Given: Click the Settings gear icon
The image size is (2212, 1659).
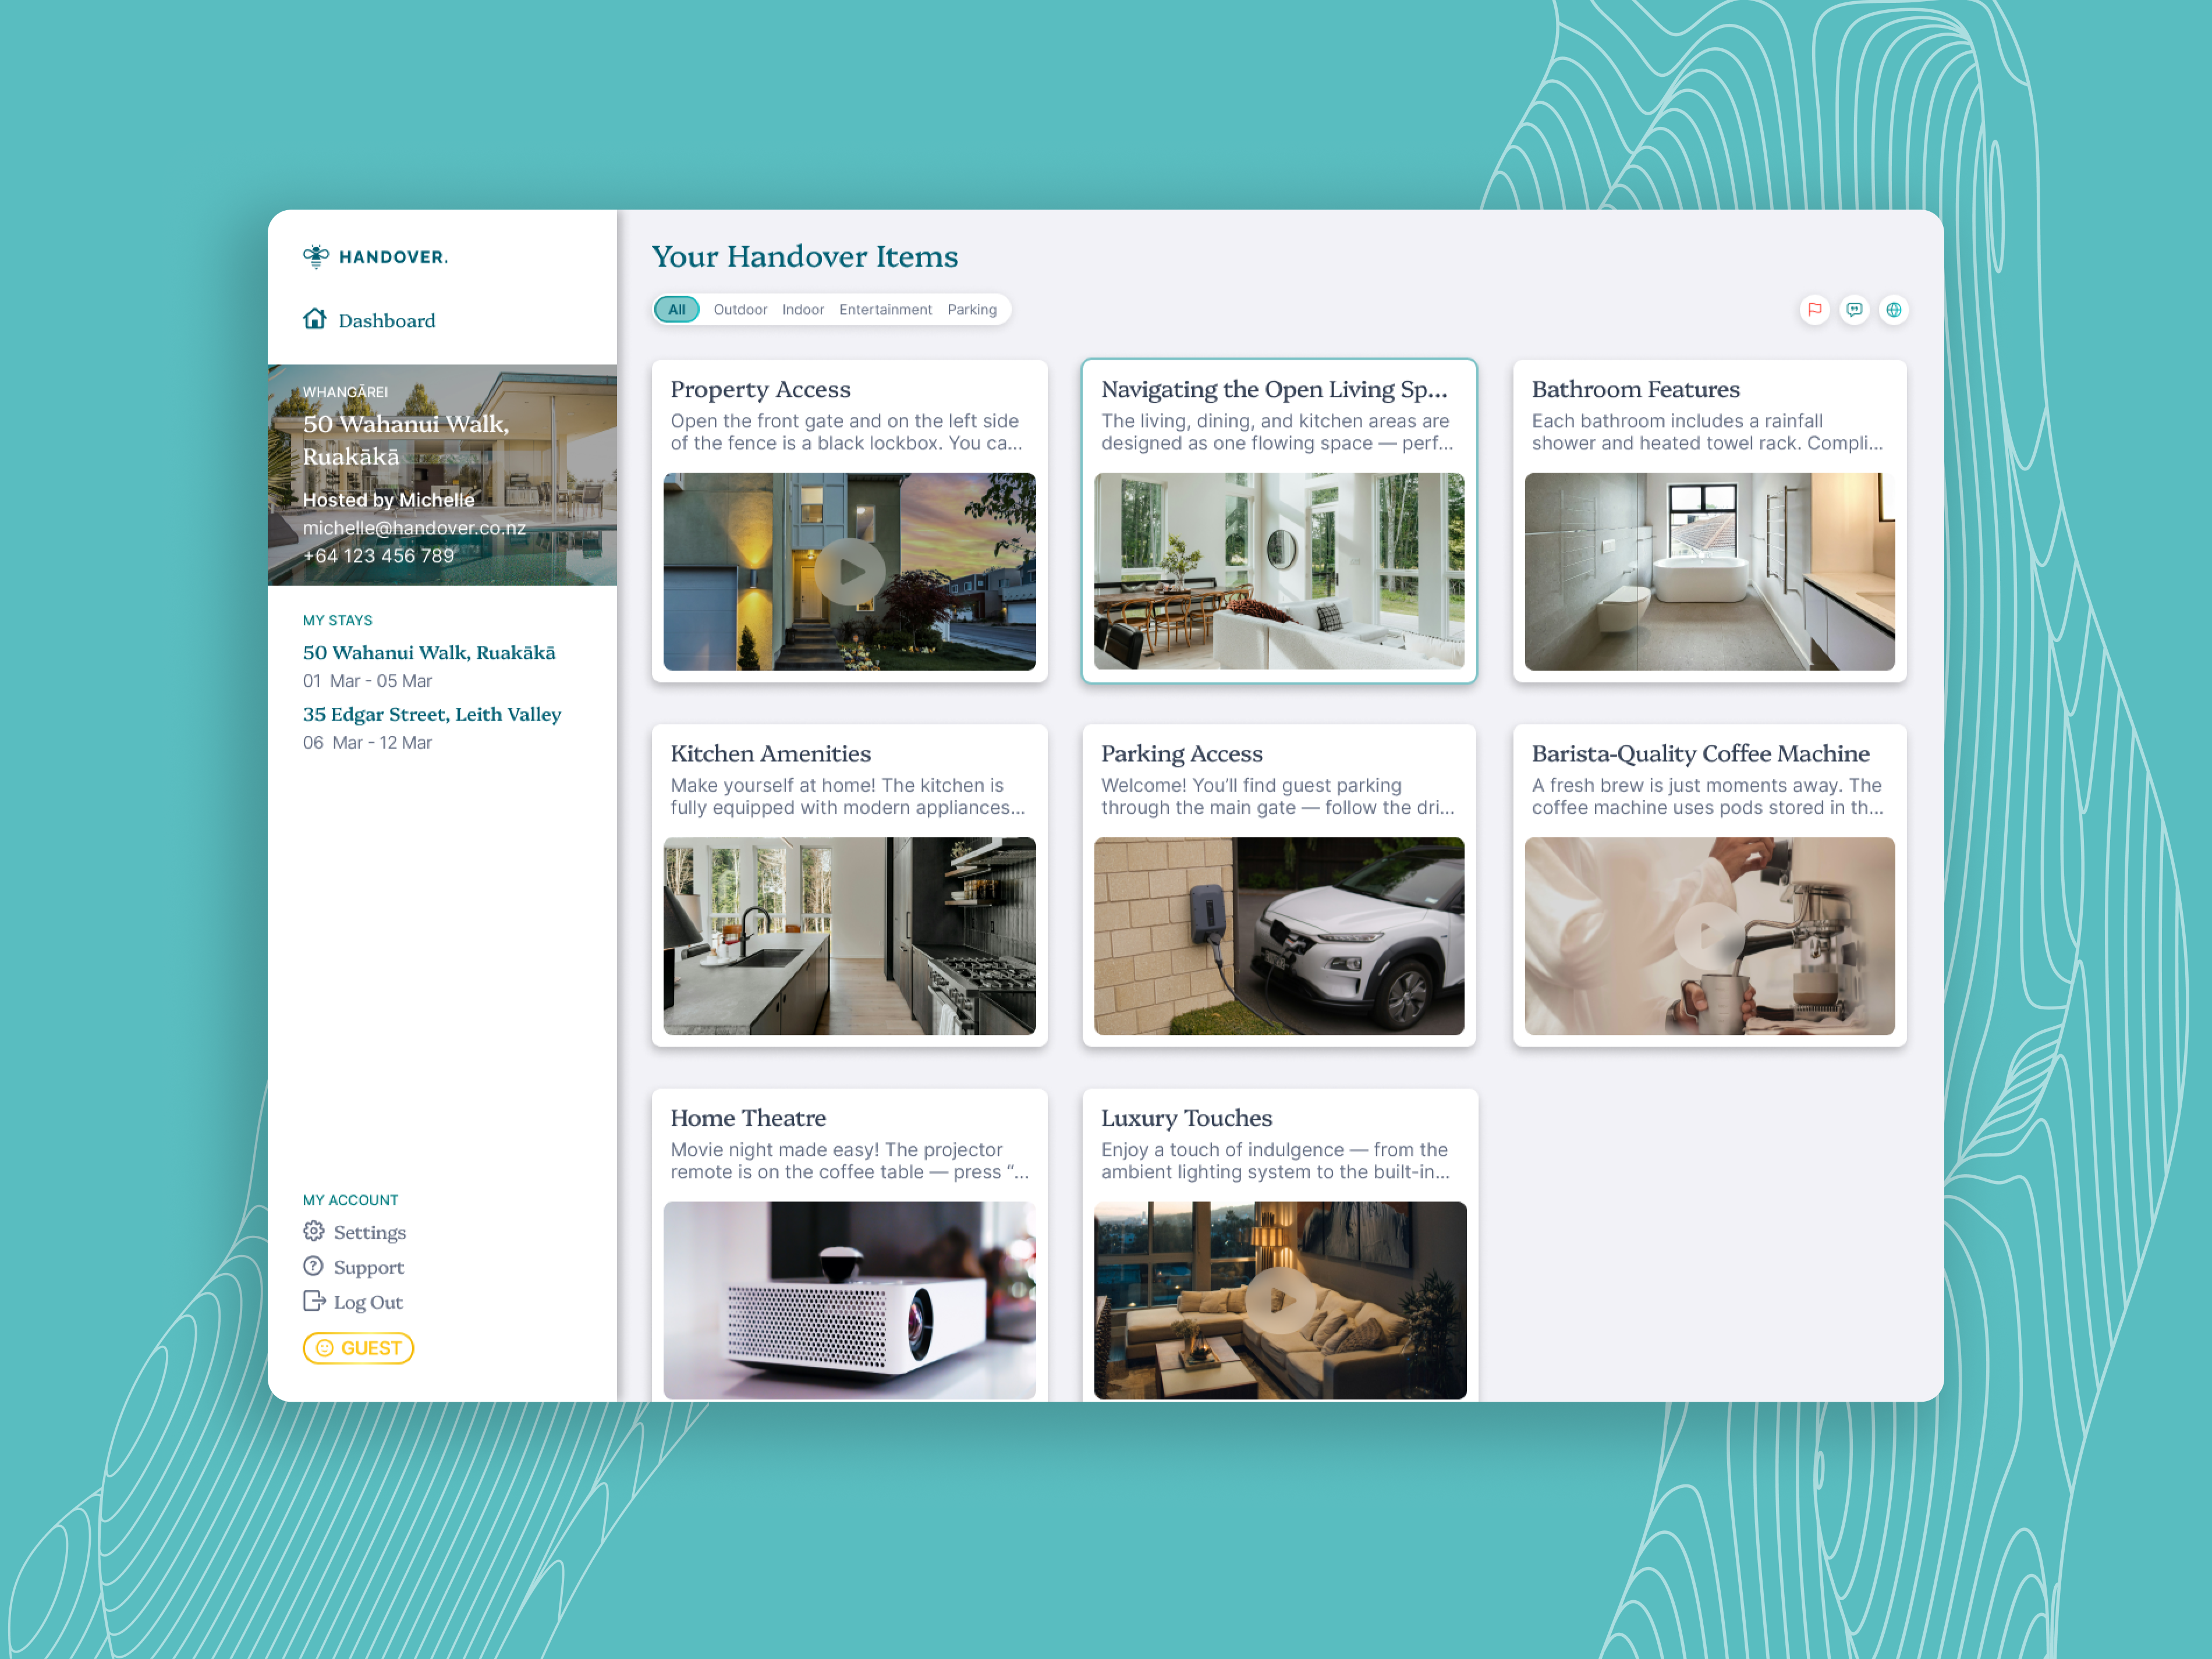Looking at the screenshot, I should (x=314, y=1231).
